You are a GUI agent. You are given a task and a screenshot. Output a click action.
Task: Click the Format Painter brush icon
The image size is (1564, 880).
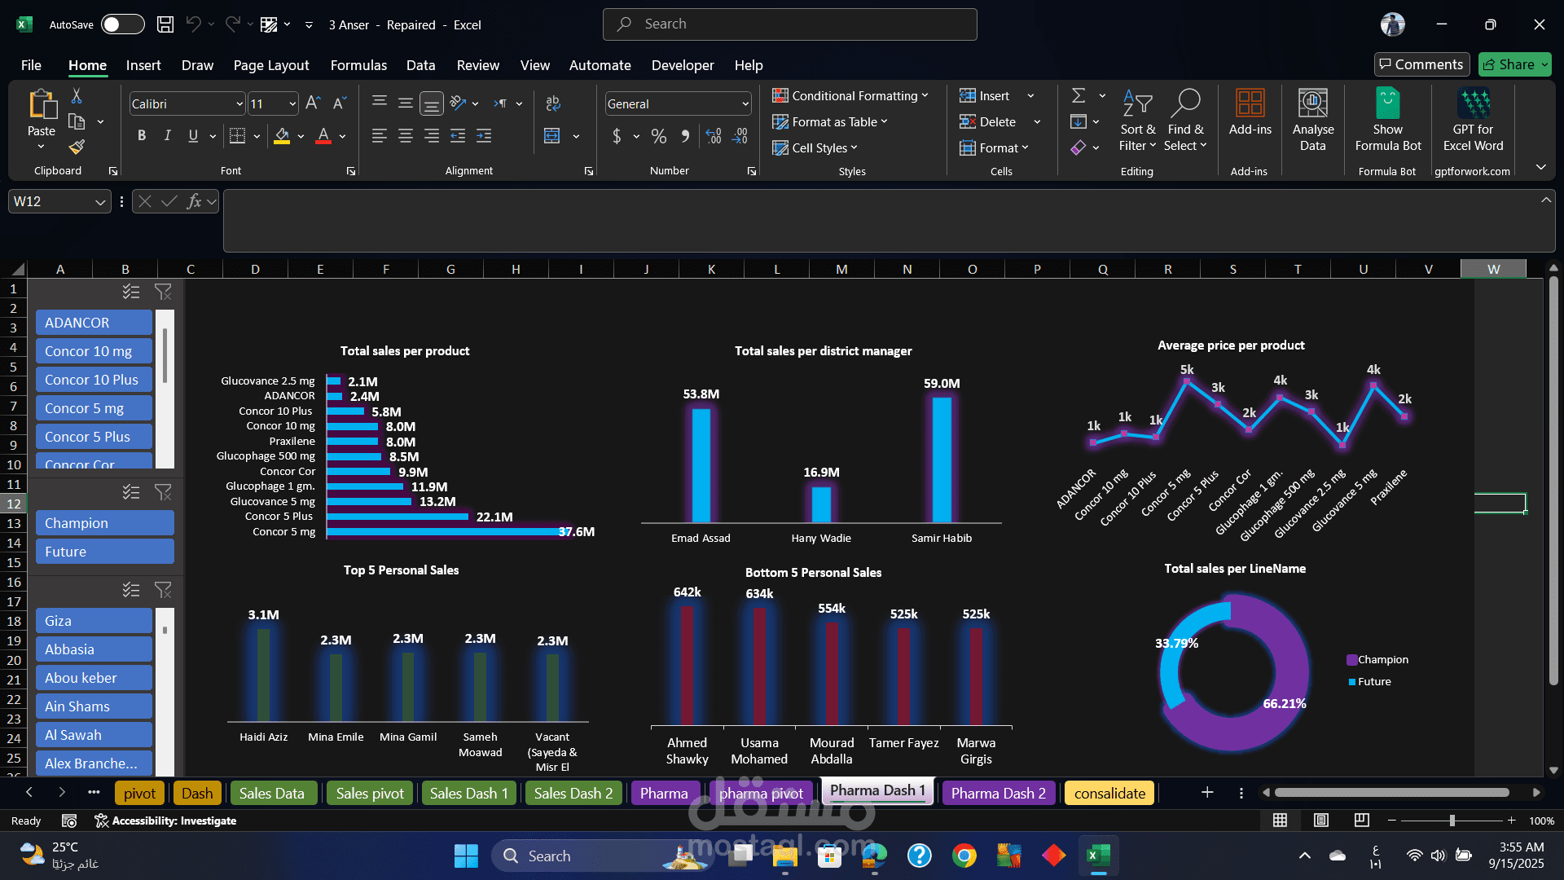coord(77,147)
